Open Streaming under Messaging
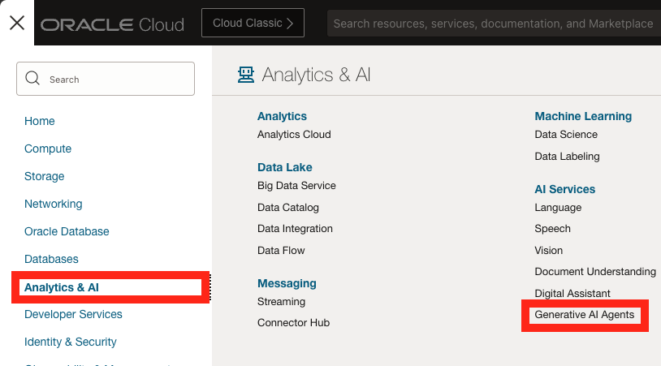 (281, 302)
